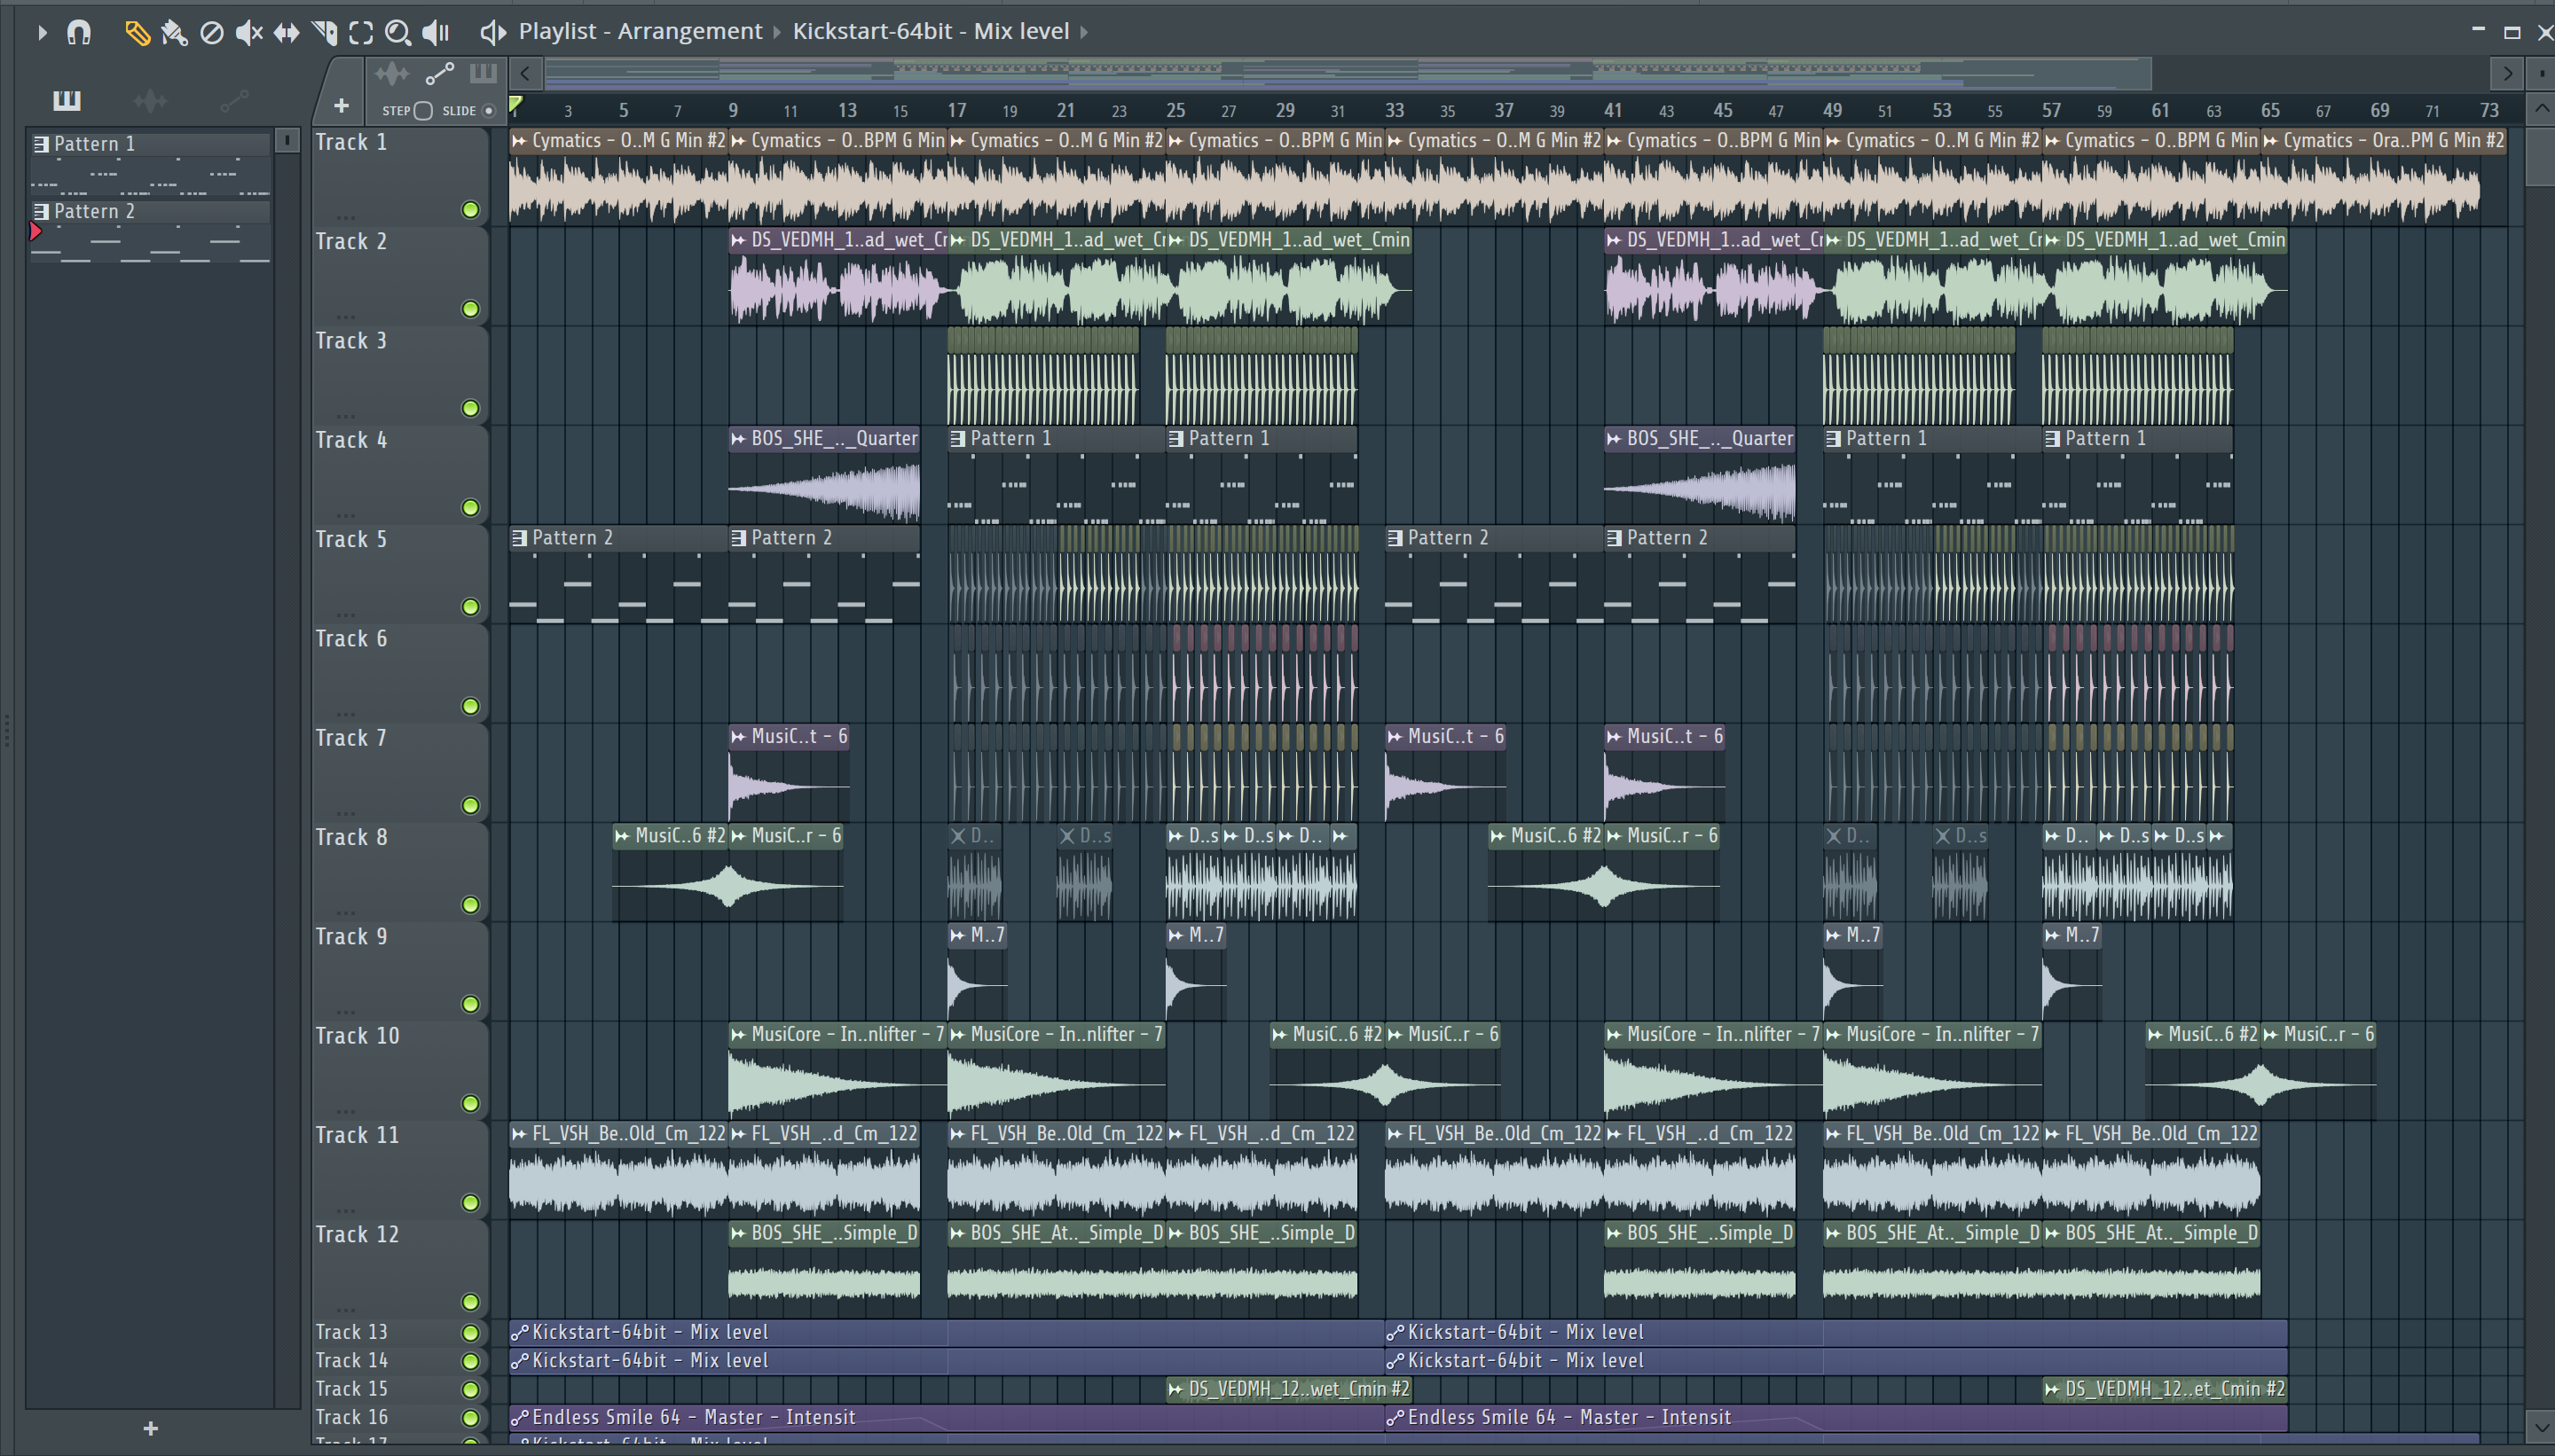
Task: Jump to bar 17 on the timeline ruler
Action: point(955,110)
